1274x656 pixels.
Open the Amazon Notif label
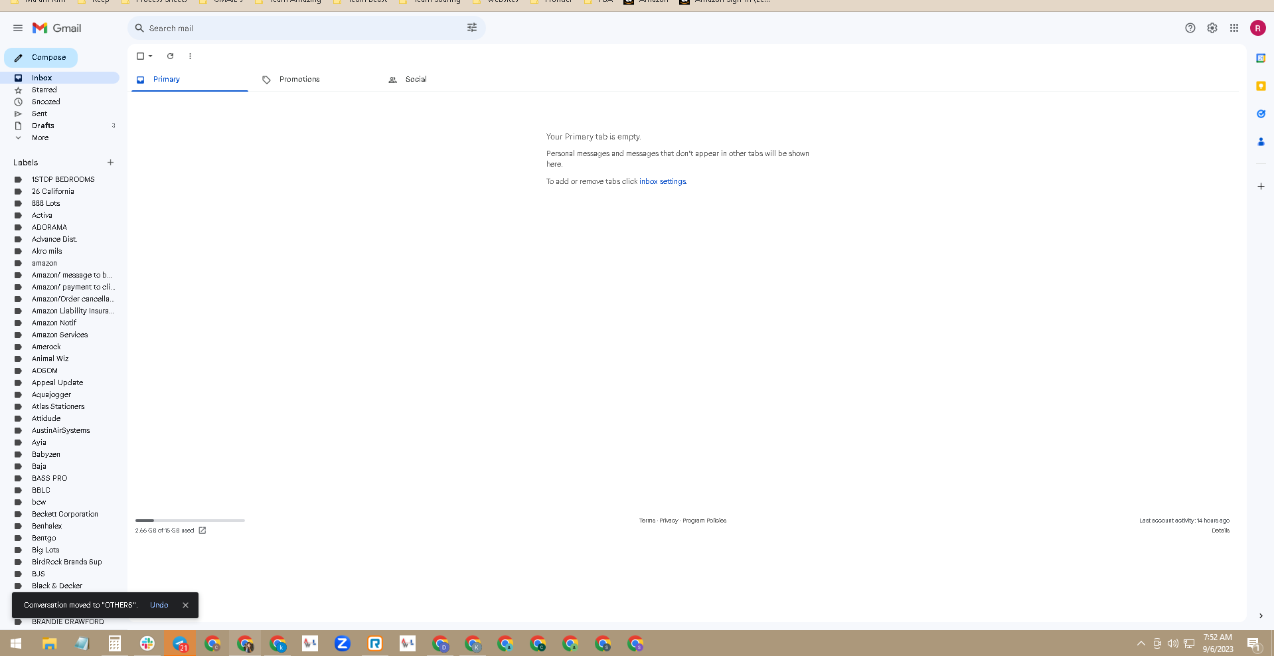tap(54, 323)
